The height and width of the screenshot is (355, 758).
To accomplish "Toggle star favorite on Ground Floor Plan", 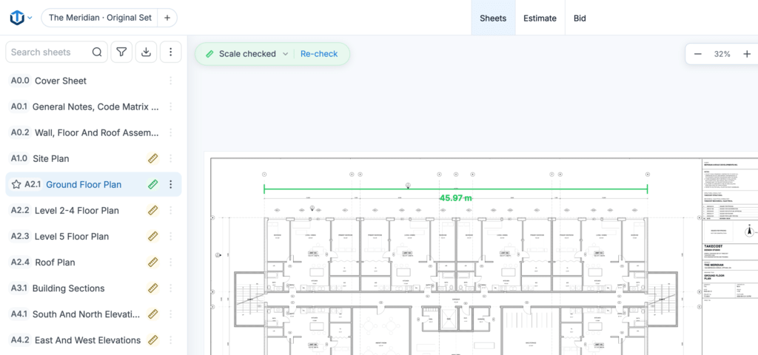I will click(16, 184).
